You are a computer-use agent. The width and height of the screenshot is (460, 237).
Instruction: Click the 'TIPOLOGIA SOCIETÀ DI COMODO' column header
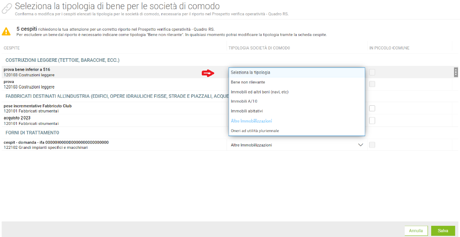259,48
